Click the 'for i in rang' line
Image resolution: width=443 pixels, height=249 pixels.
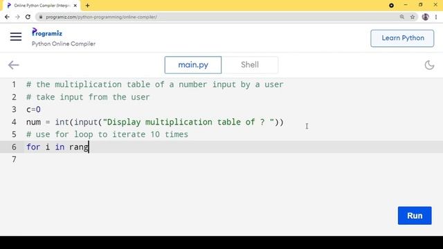click(x=57, y=147)
